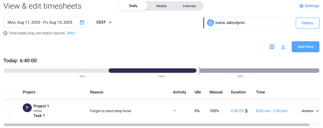323x128 pixels.
Task: Expand the CEST timezone dropdown
Action: (104, 22)
